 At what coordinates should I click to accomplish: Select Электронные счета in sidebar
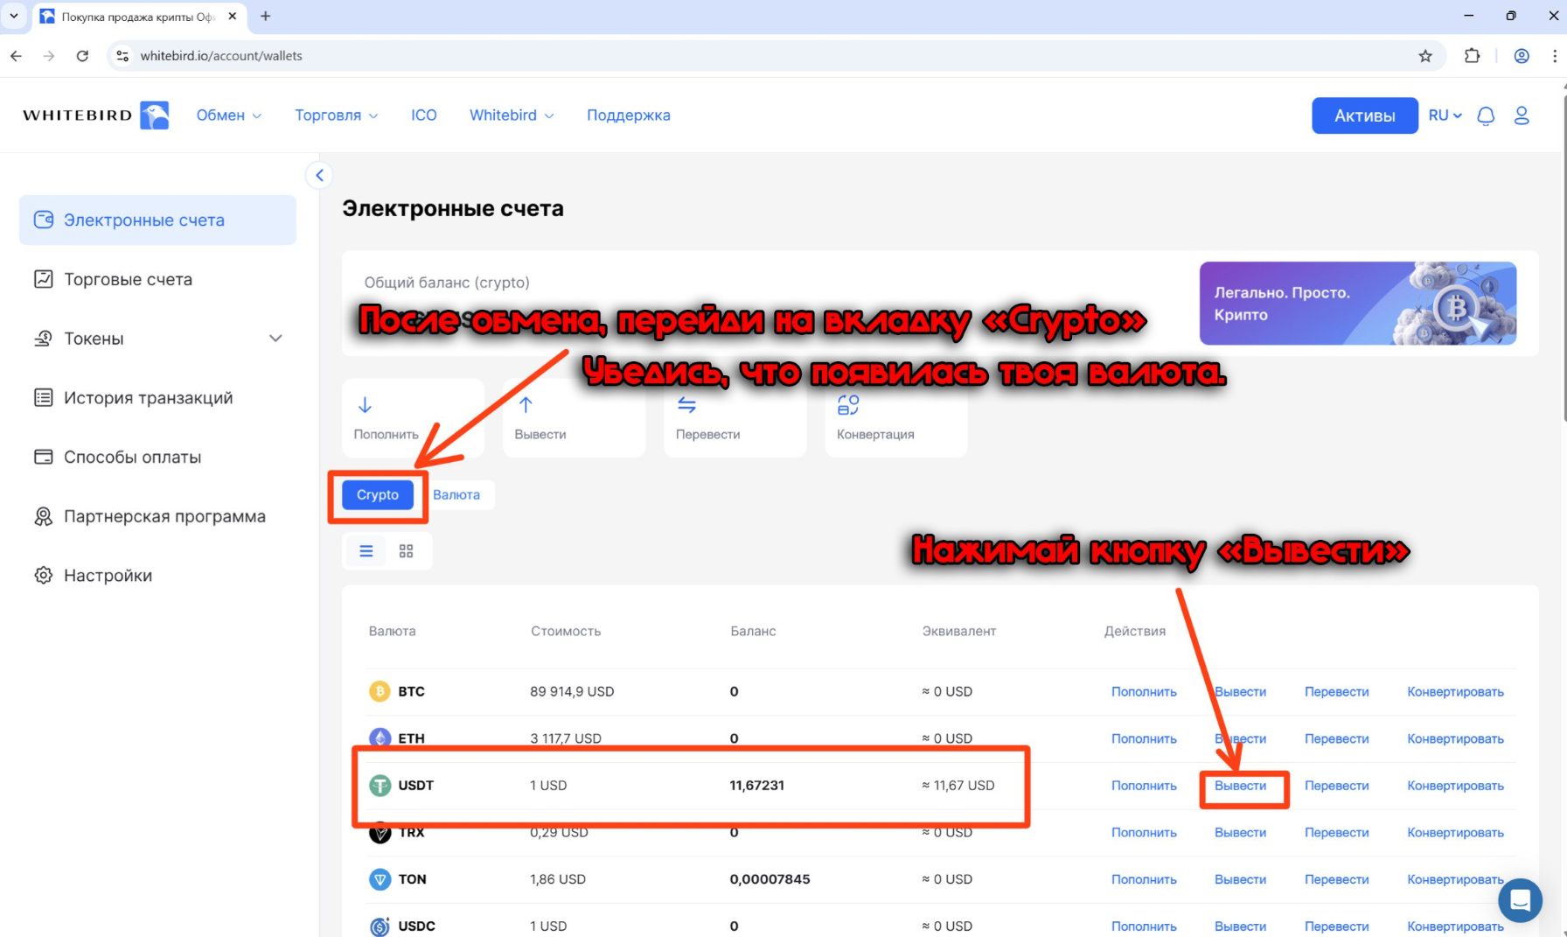(158, 220)
